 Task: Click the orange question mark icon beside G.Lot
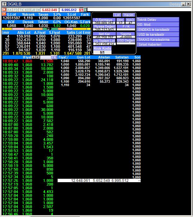(x=4, y=14)
